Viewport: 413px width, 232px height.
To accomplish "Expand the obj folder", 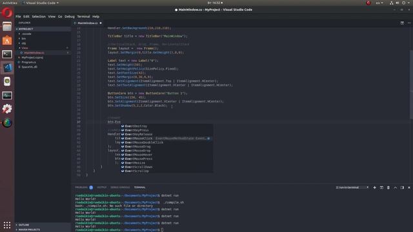I will coord(24,43).
